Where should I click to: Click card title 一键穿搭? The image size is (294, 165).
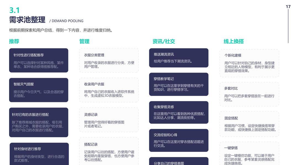click(x=231, y=148)
